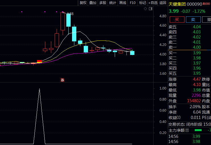
Task: Open the 统计 statistics menu
Action: (113, 3)
